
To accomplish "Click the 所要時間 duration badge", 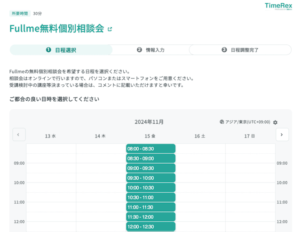I will [20, 14].
